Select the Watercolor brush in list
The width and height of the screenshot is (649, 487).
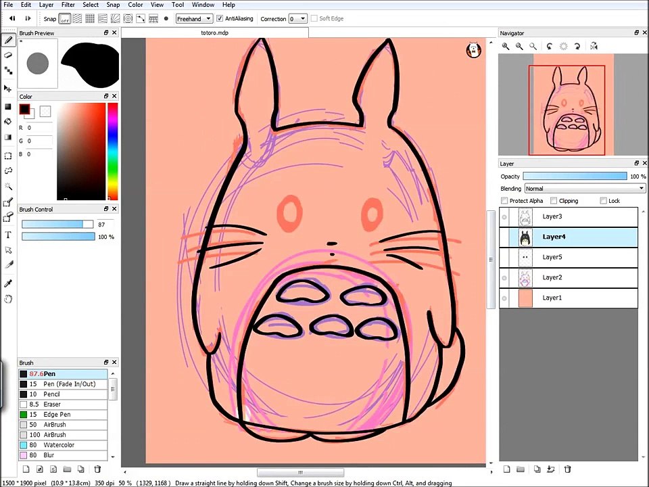63,445
